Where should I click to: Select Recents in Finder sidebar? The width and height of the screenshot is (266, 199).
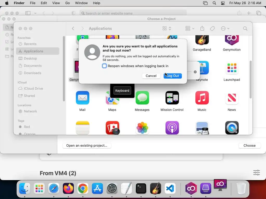click(x=38, y=44)
